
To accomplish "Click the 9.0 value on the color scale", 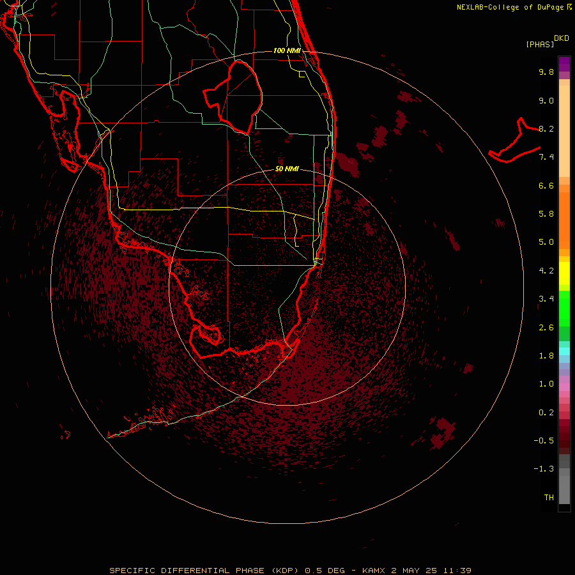I will pyautogui.click(x=546, y=100).
